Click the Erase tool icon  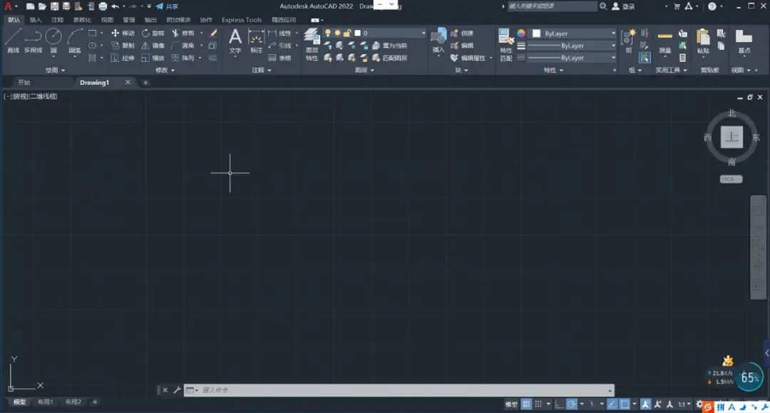[x=213, y=33]
